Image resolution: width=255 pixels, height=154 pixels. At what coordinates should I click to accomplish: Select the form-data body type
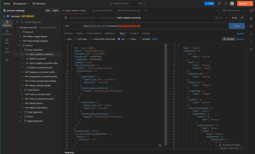click(81, 39)
